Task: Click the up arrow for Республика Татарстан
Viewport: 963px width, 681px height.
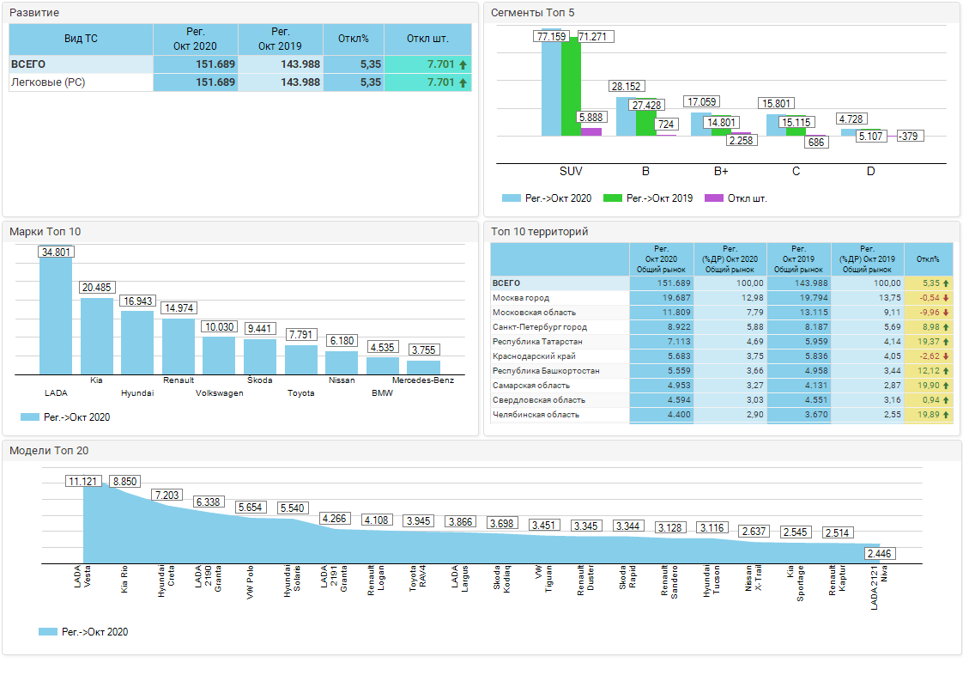Action: (x=946, y=342)
